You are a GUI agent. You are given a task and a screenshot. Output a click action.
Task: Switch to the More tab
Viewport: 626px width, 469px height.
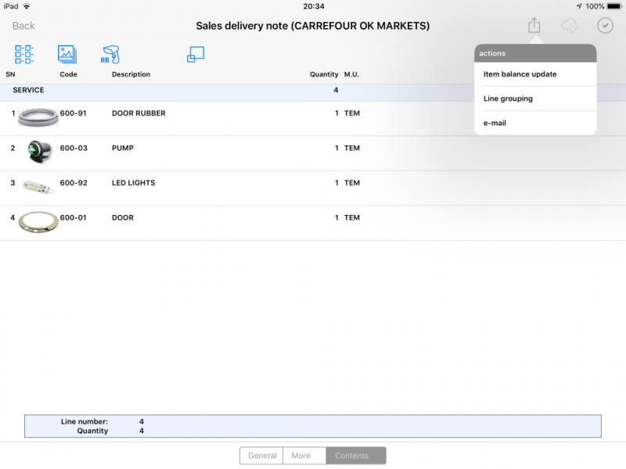point(304,456)
